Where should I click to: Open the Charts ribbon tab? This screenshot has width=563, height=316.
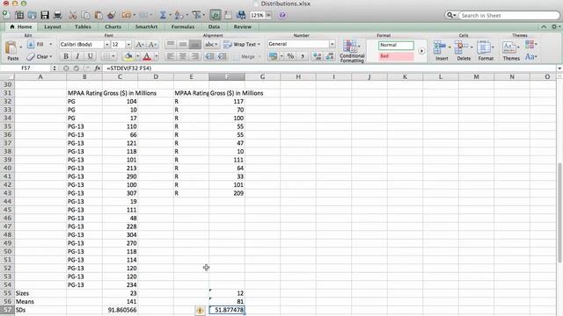click(113, 27)
